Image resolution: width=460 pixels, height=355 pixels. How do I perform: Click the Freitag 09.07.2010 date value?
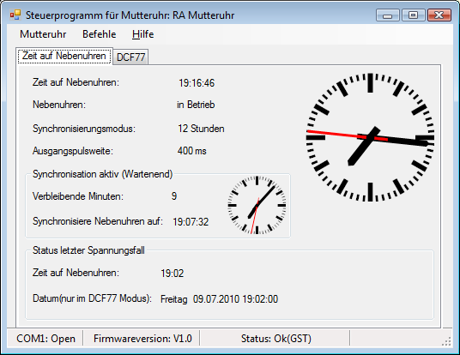(x=219, y=299)
